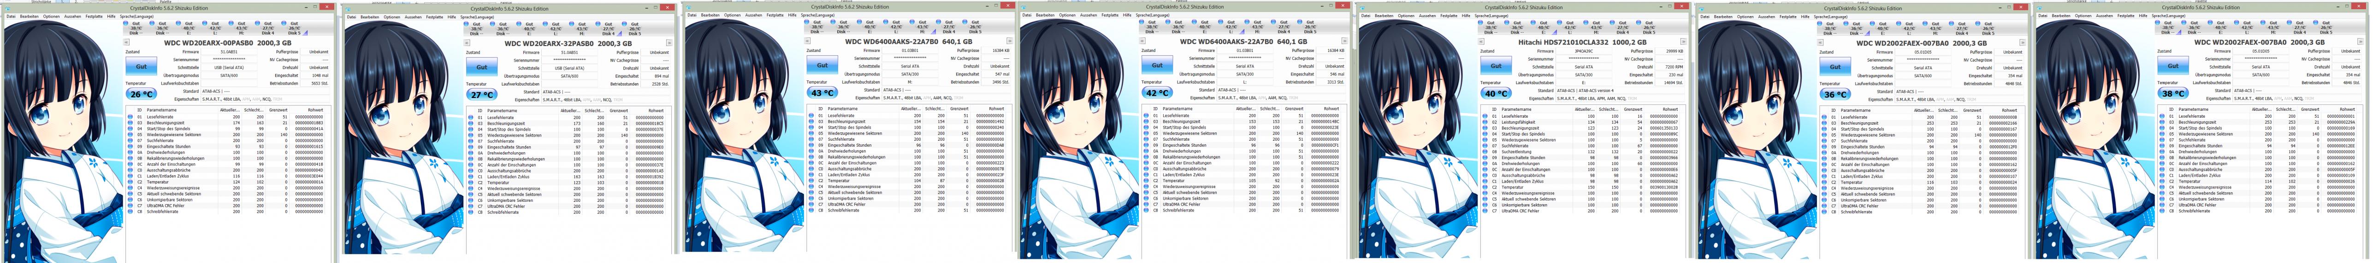Screen dimensions: 2373x263
Task: Click the 36 °C temperature indicator
Action: (x=1835, y=94)
